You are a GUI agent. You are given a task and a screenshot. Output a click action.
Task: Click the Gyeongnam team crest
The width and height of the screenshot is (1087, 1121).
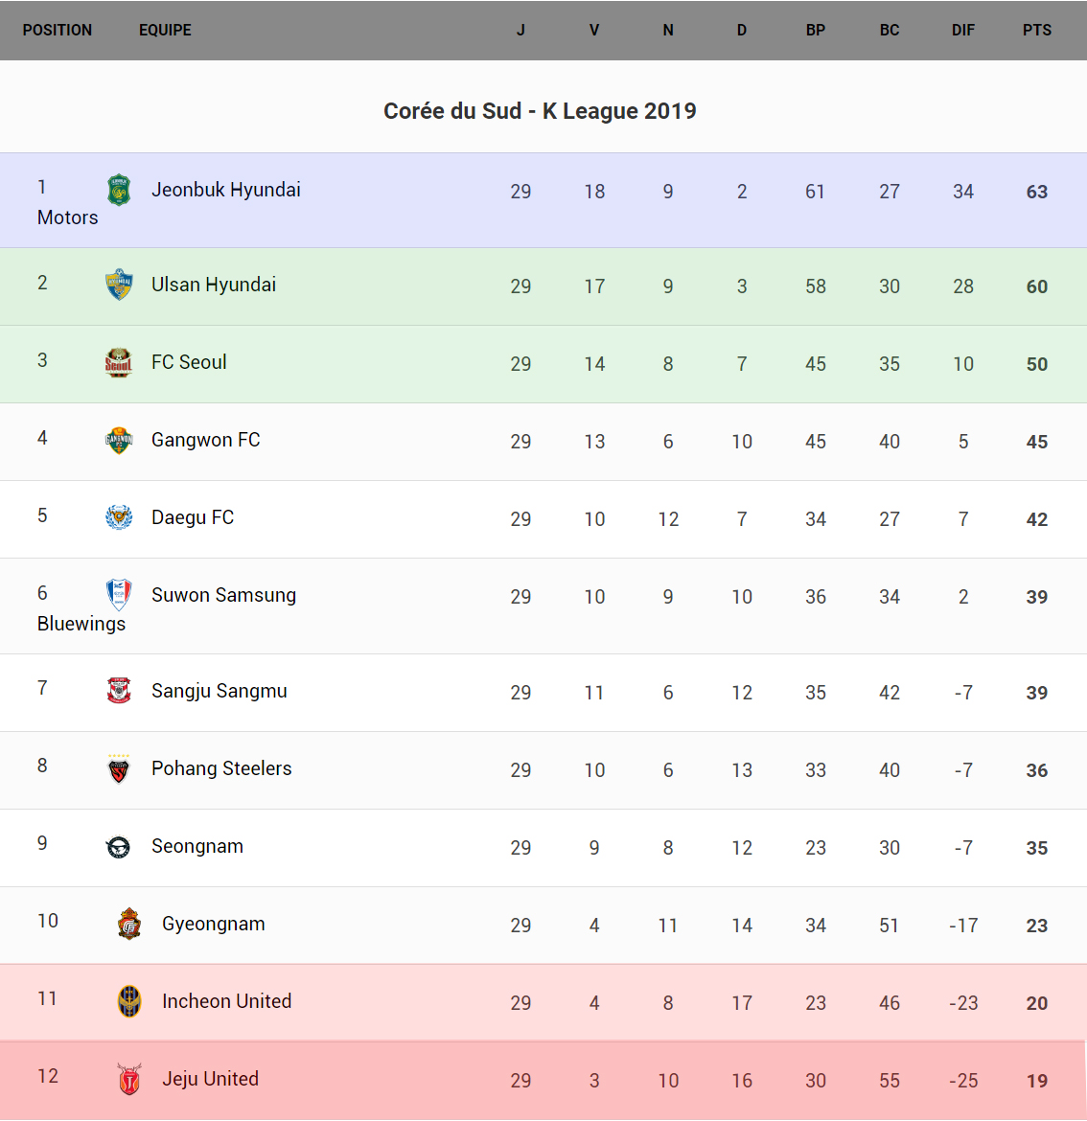pyautogui.click(x=129, y=924)
